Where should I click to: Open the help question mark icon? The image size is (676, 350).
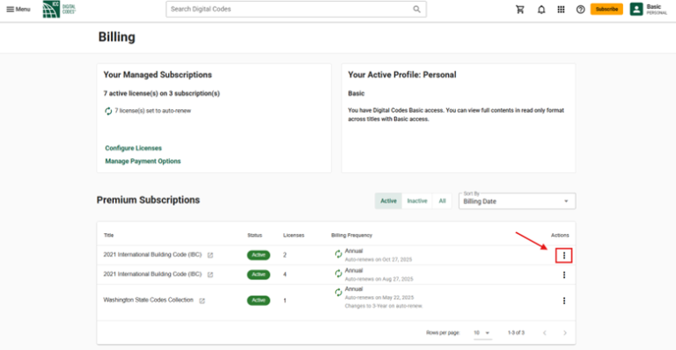(580, 9)
